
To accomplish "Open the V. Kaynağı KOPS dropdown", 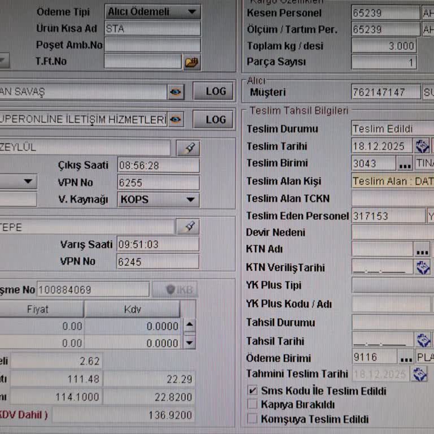I will click(158, 199).
